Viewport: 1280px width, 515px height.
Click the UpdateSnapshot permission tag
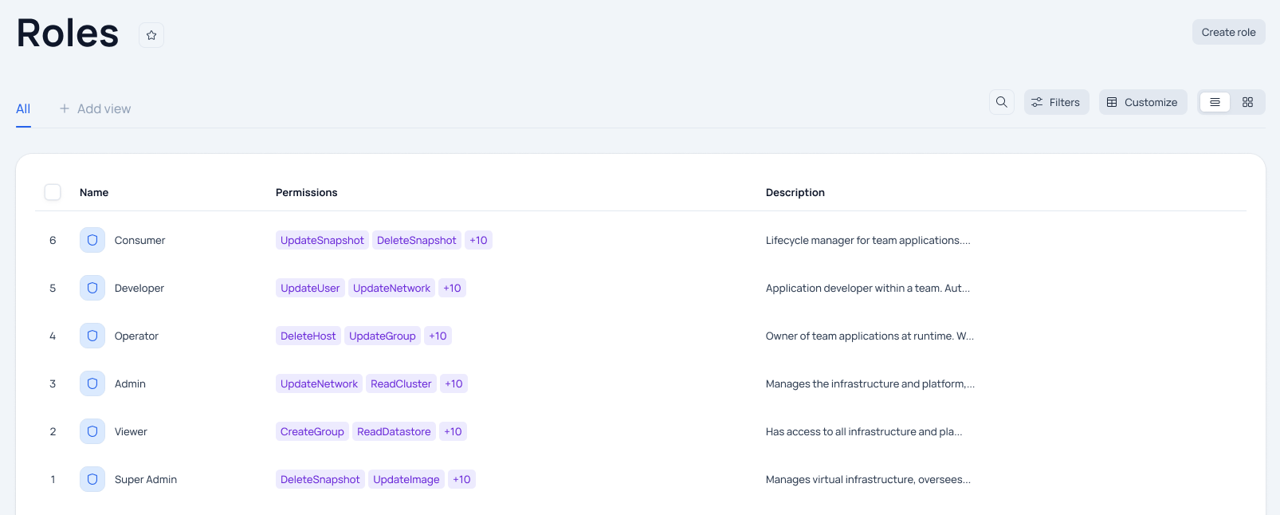pos(322,240)
